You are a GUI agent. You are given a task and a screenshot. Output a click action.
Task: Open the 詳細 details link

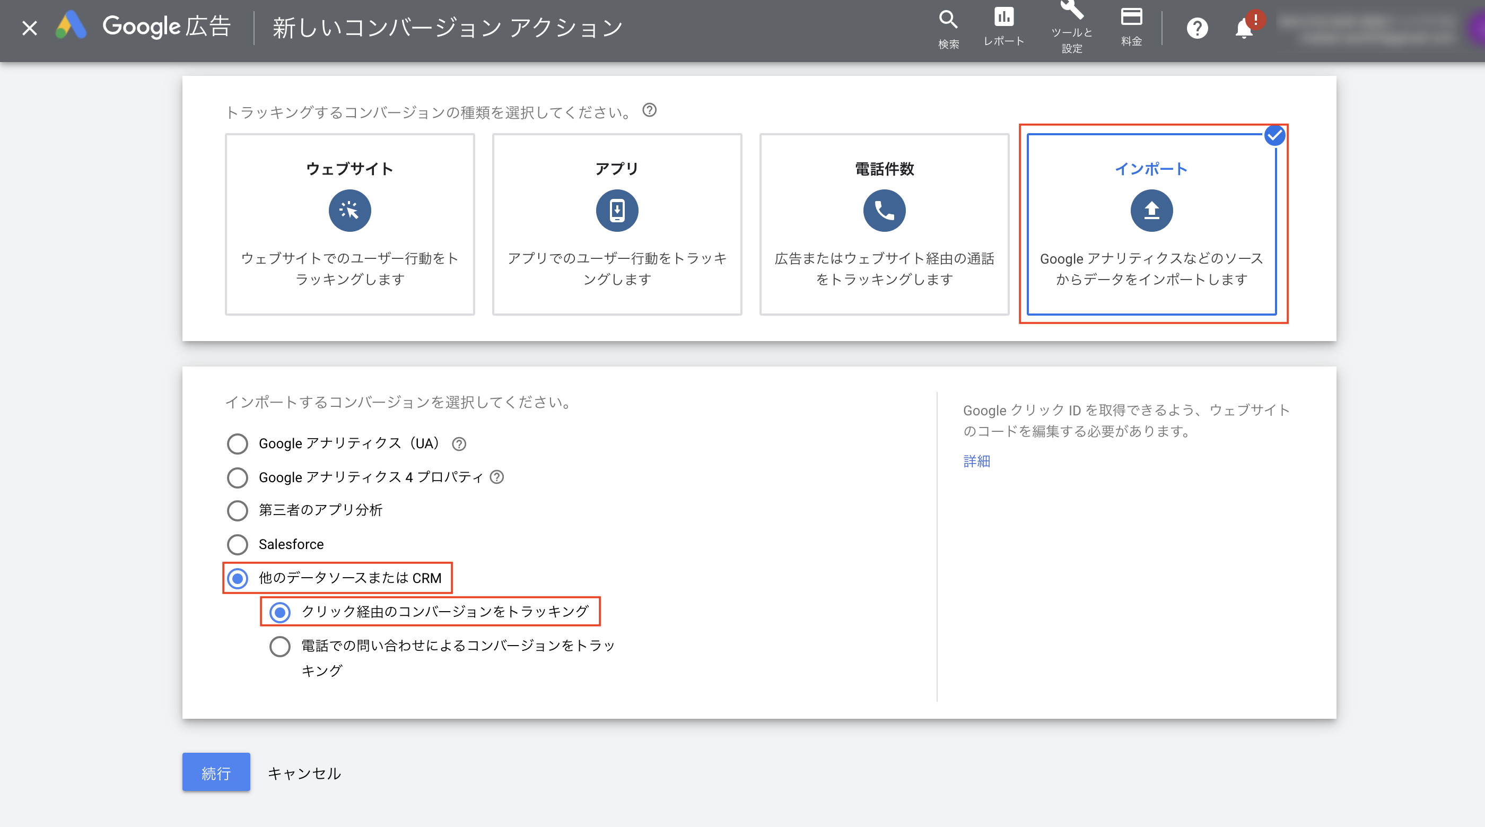[976, 462]
